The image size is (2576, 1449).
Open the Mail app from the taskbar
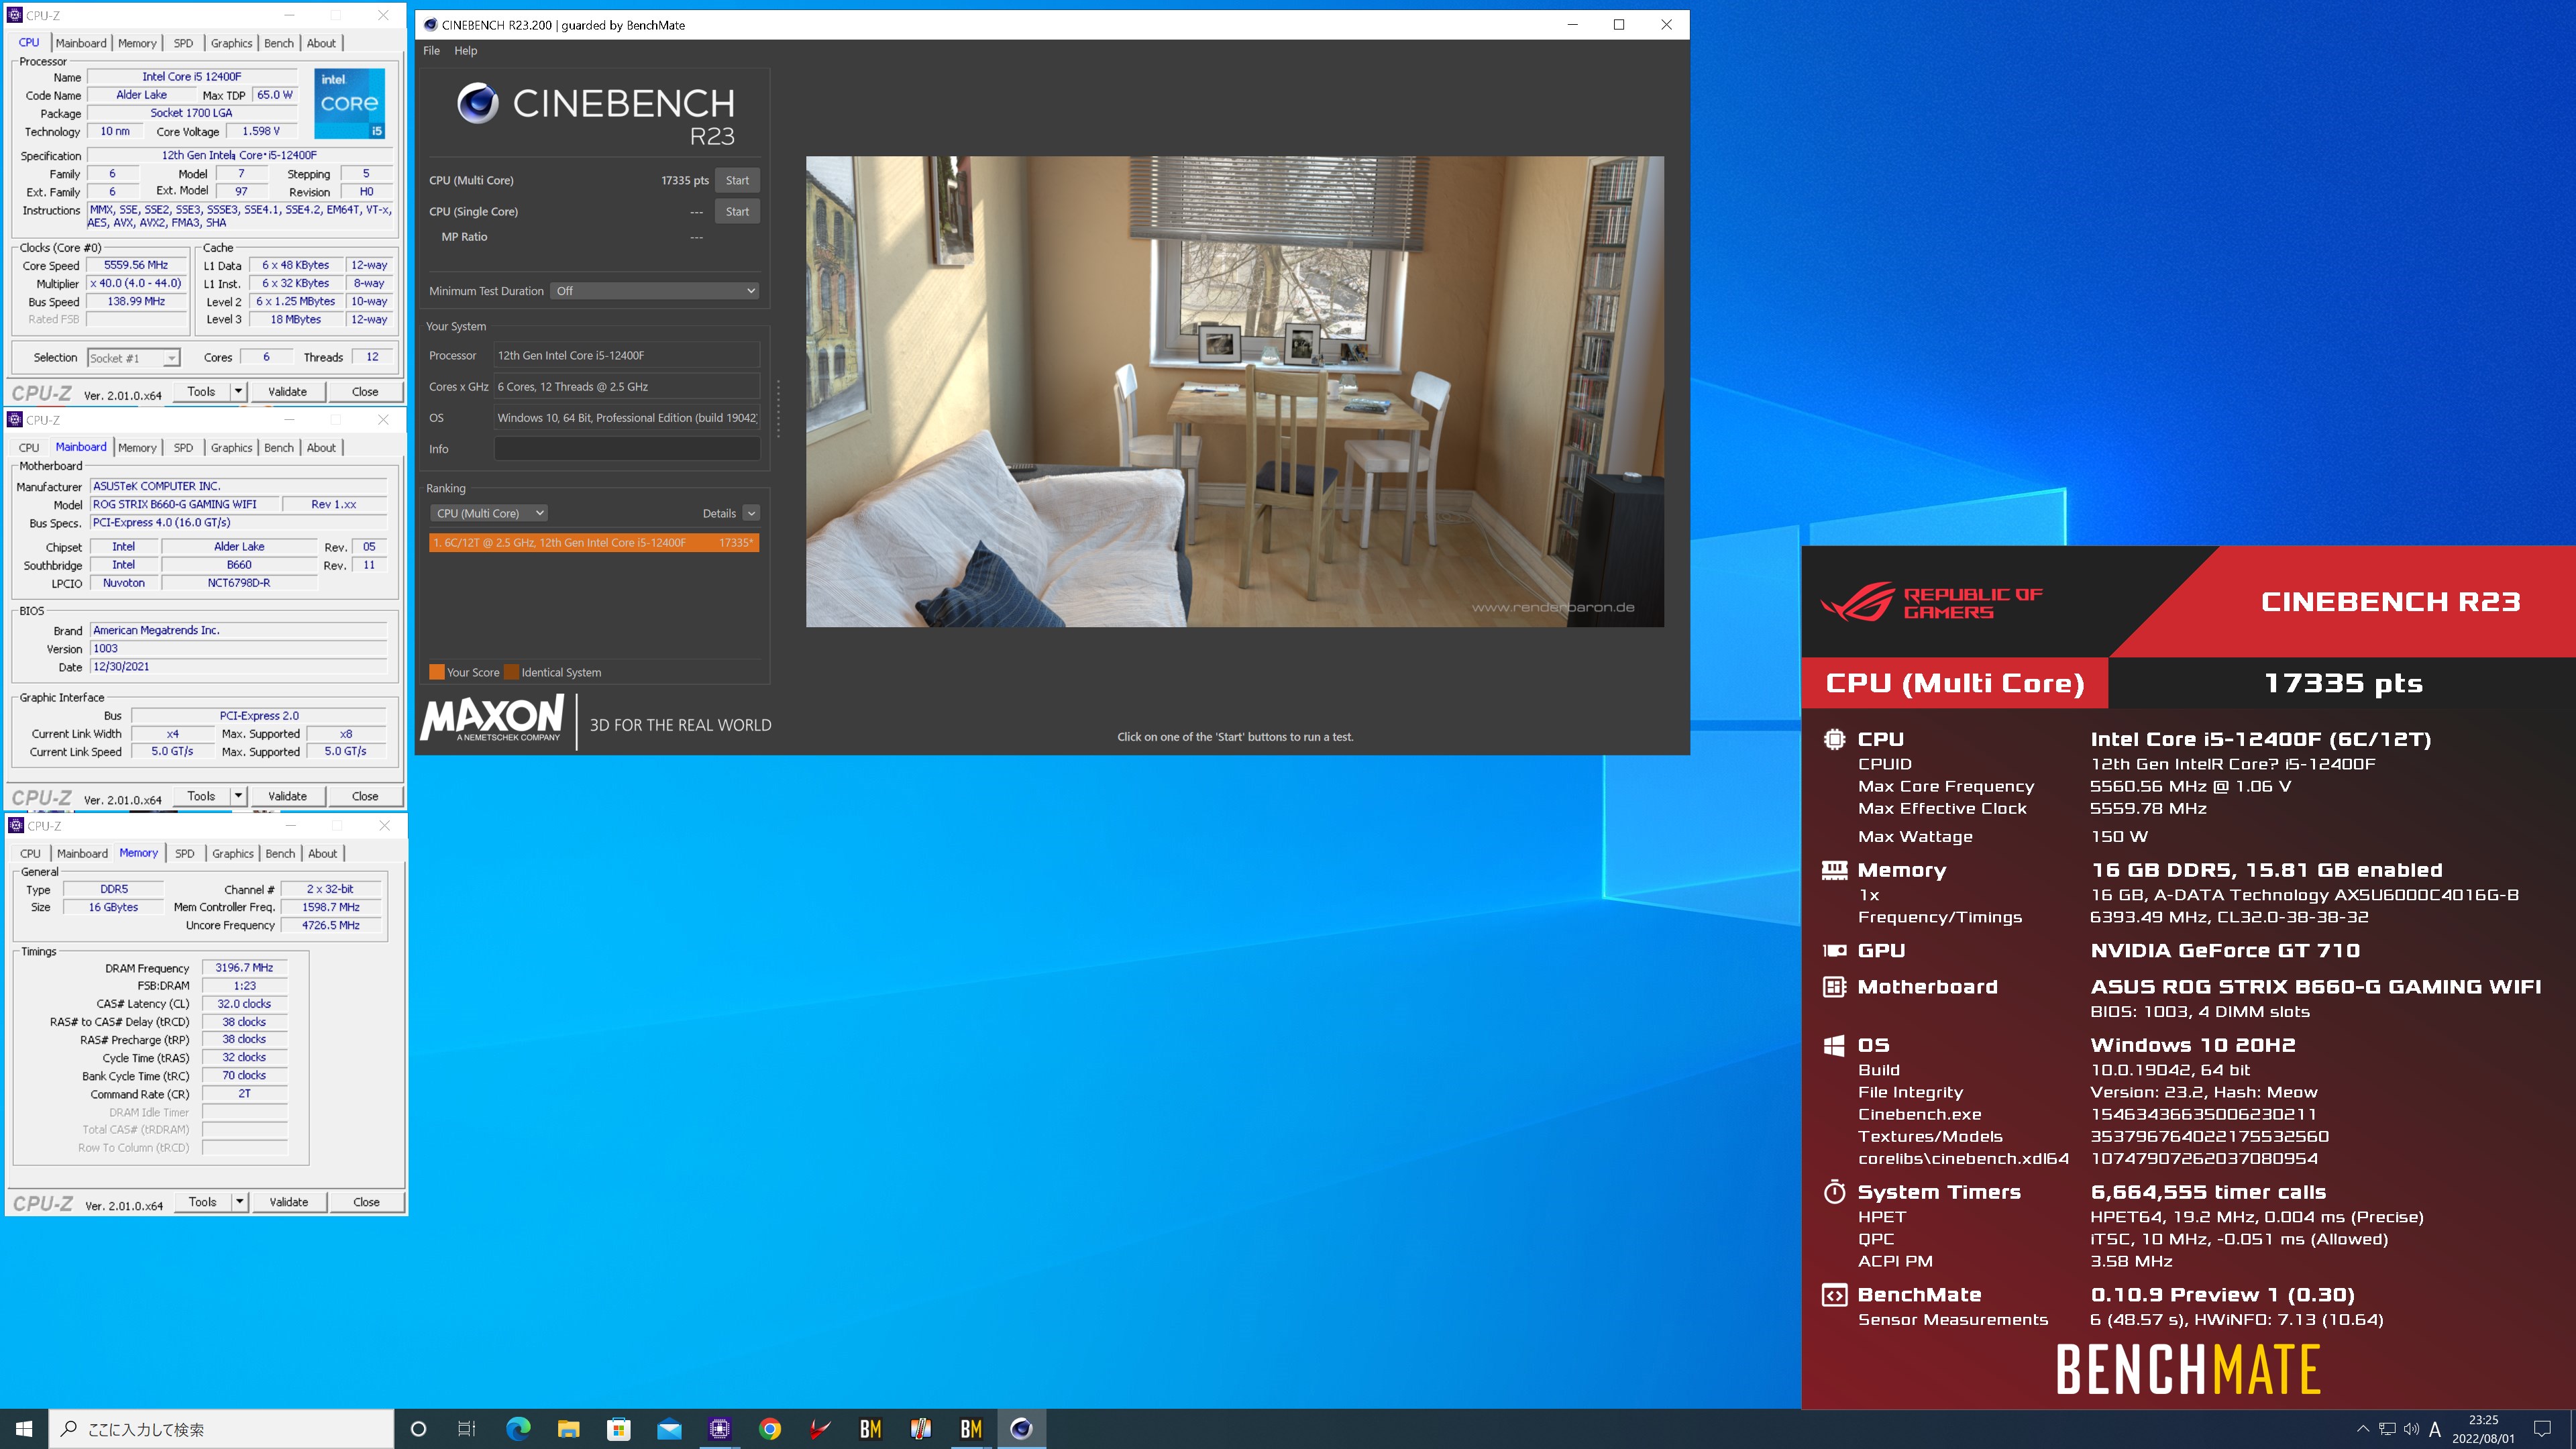[x=669, y=1429]
